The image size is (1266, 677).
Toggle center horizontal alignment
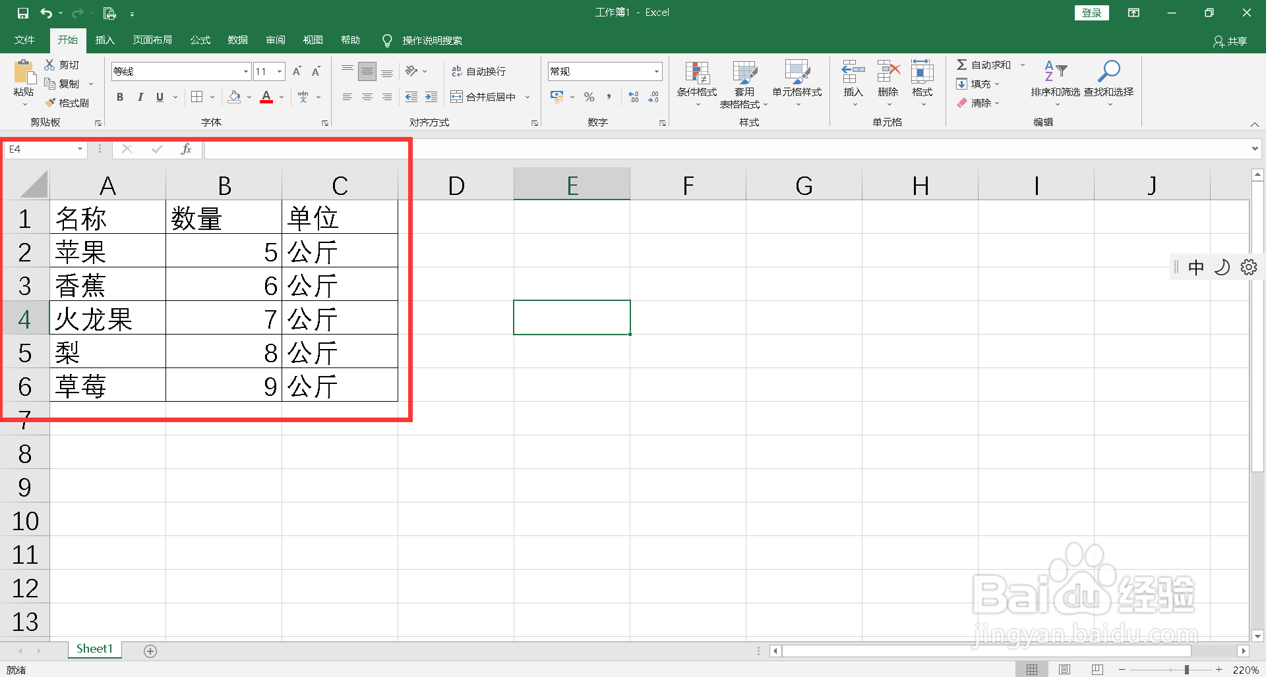coord(367,97)
